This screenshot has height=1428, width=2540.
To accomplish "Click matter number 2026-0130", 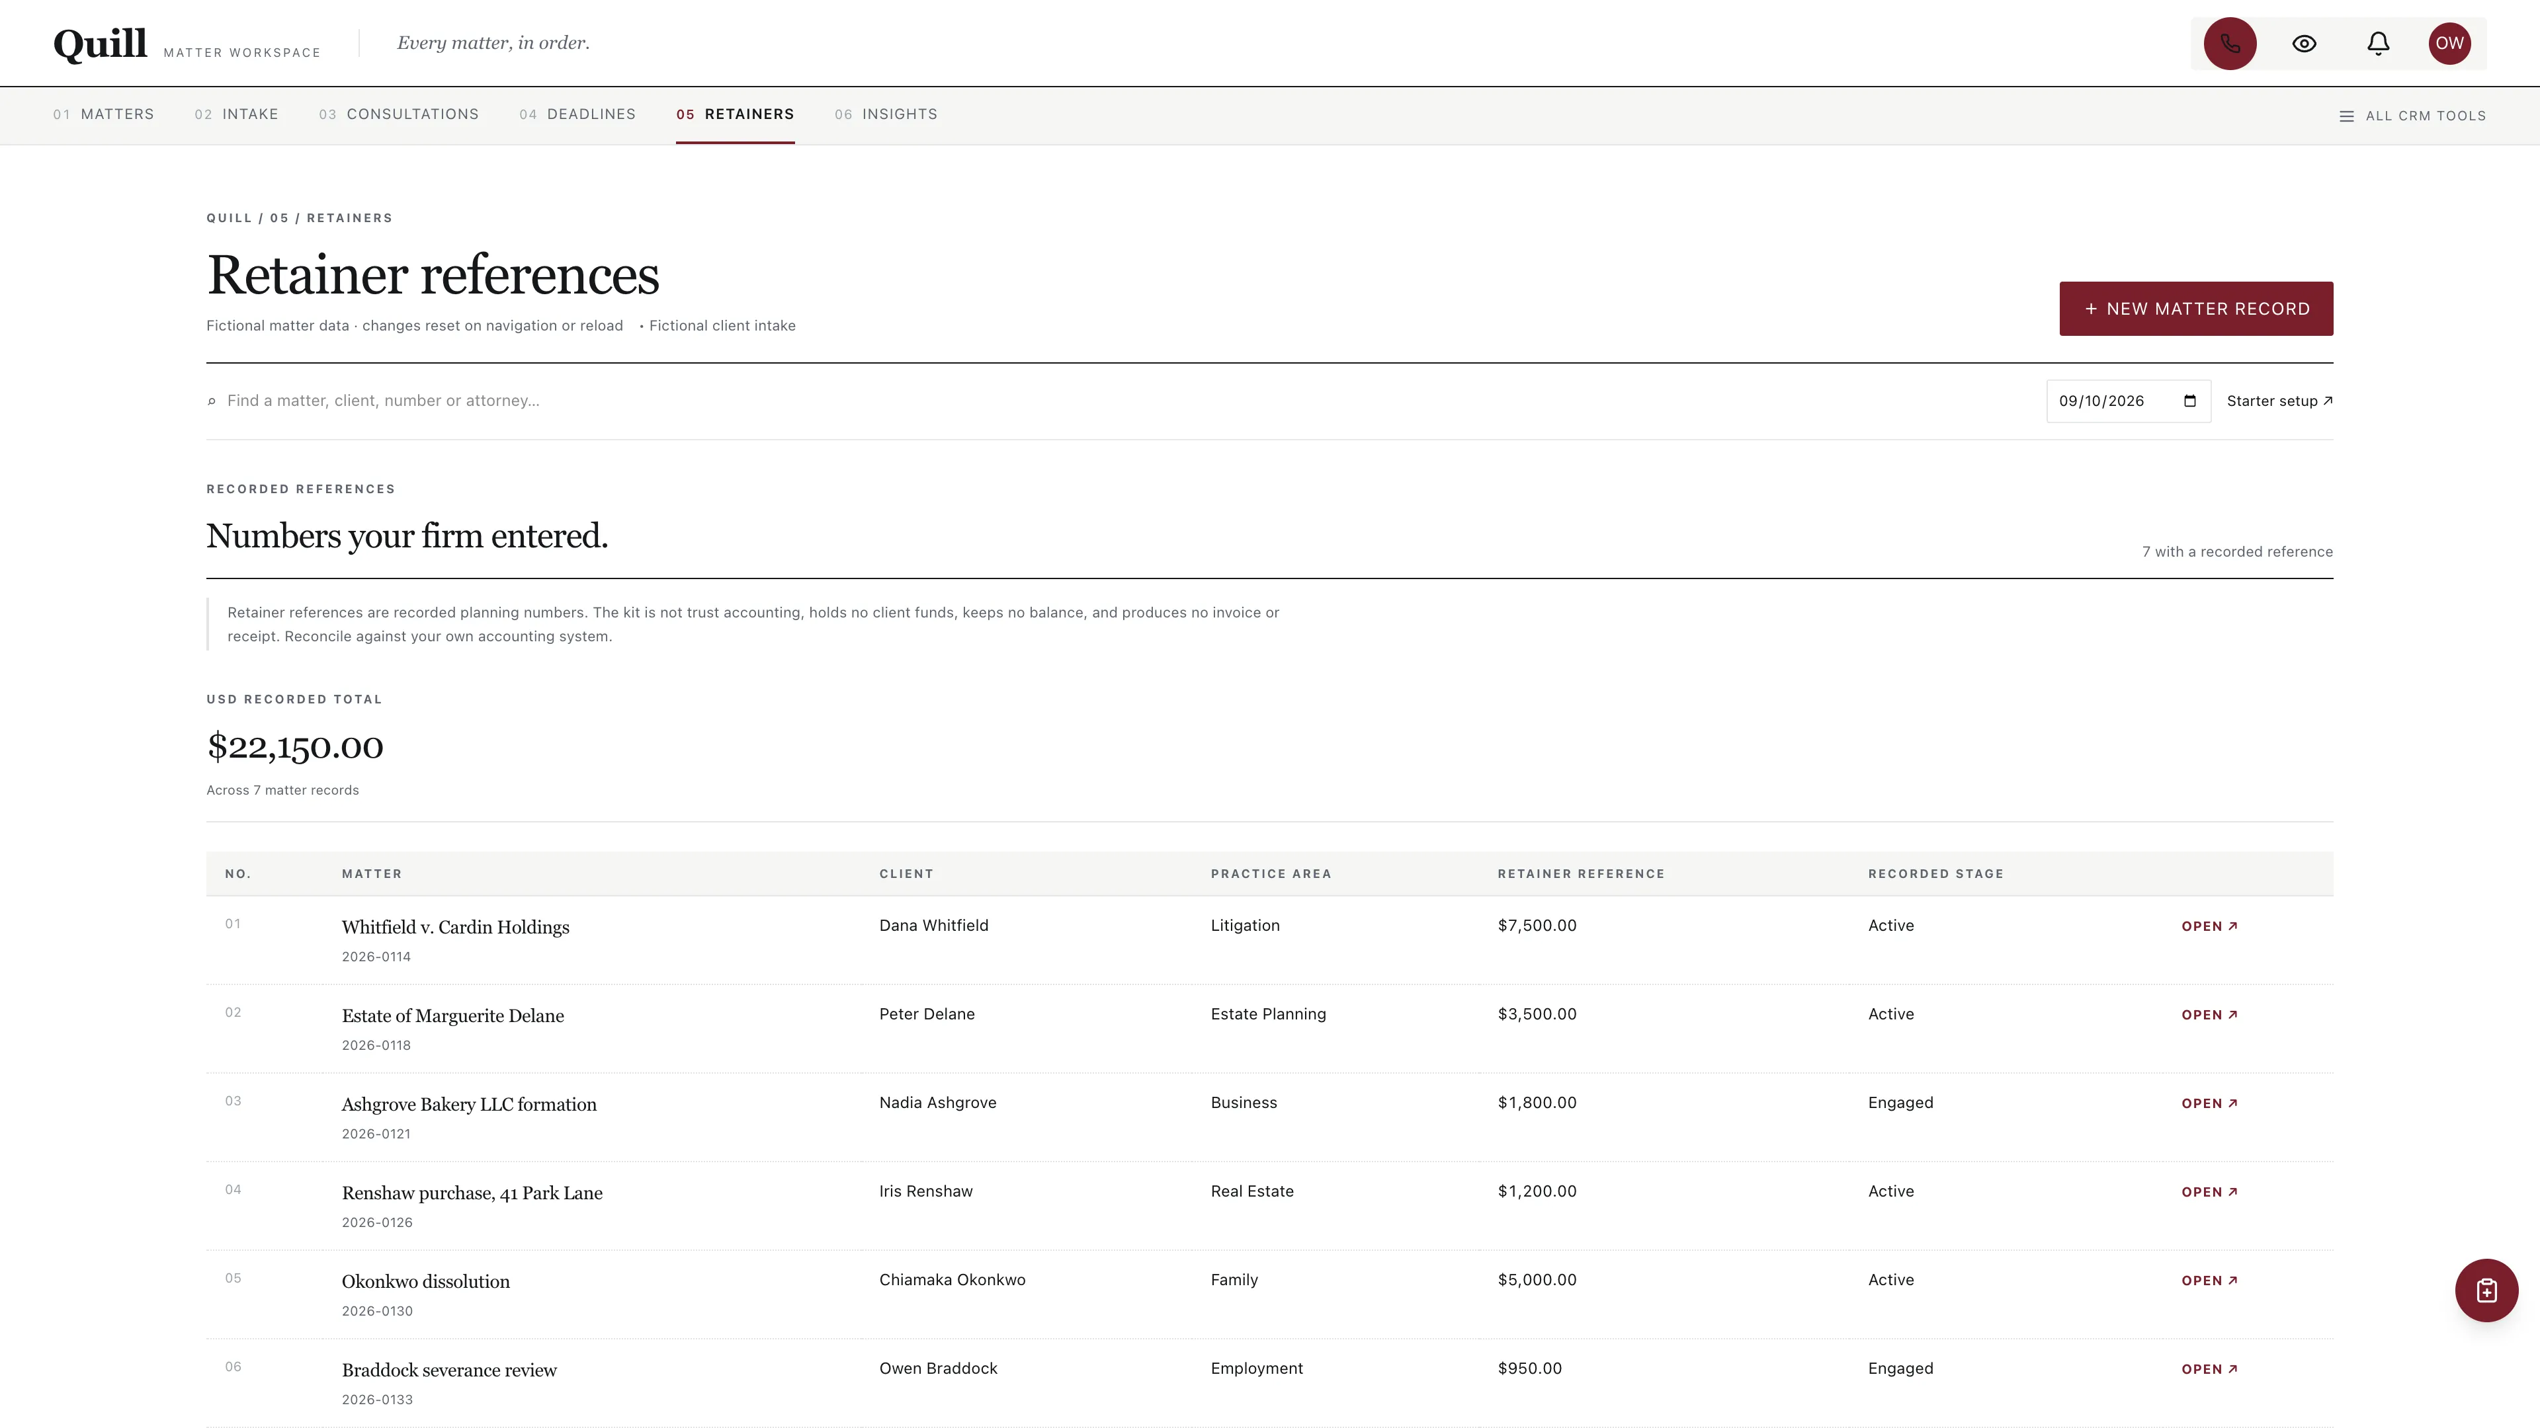I will (x=378, y=1312).
